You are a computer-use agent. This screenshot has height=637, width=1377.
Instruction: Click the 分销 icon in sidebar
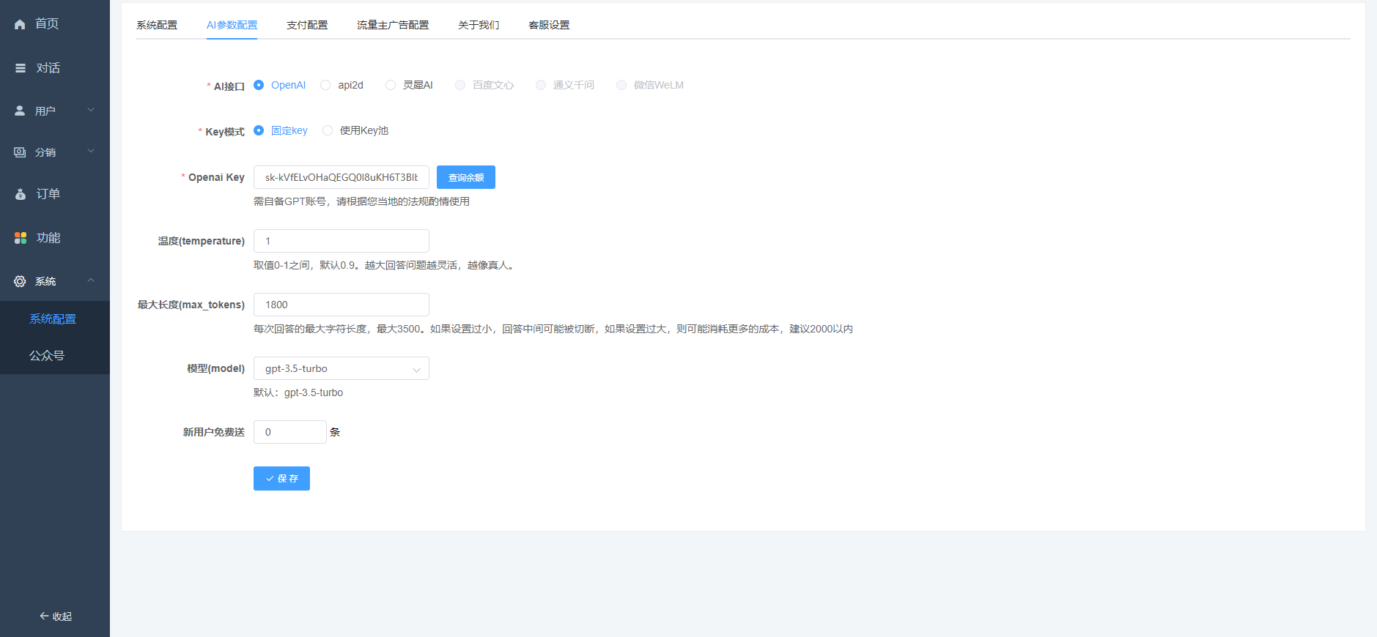coord(20,152)
